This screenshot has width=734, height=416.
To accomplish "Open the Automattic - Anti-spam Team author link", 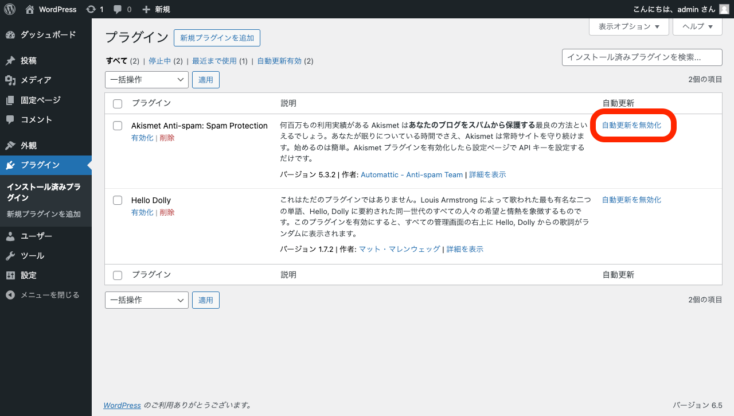I will pos(412,174).
